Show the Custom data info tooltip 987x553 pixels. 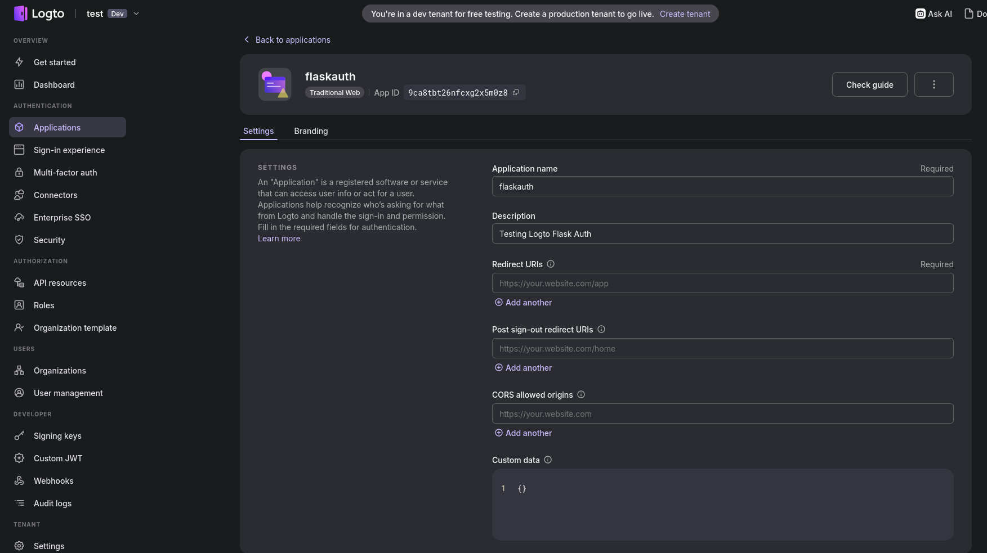(548, 460)
